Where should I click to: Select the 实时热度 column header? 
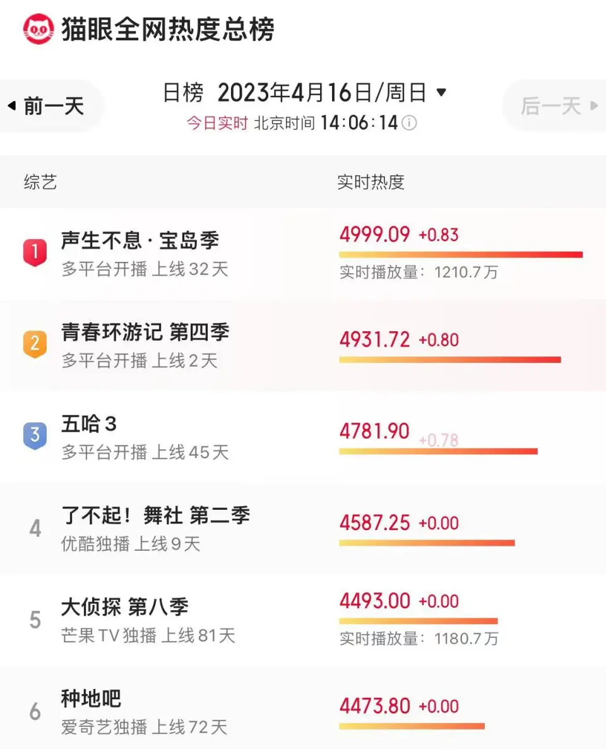[371, 182]
